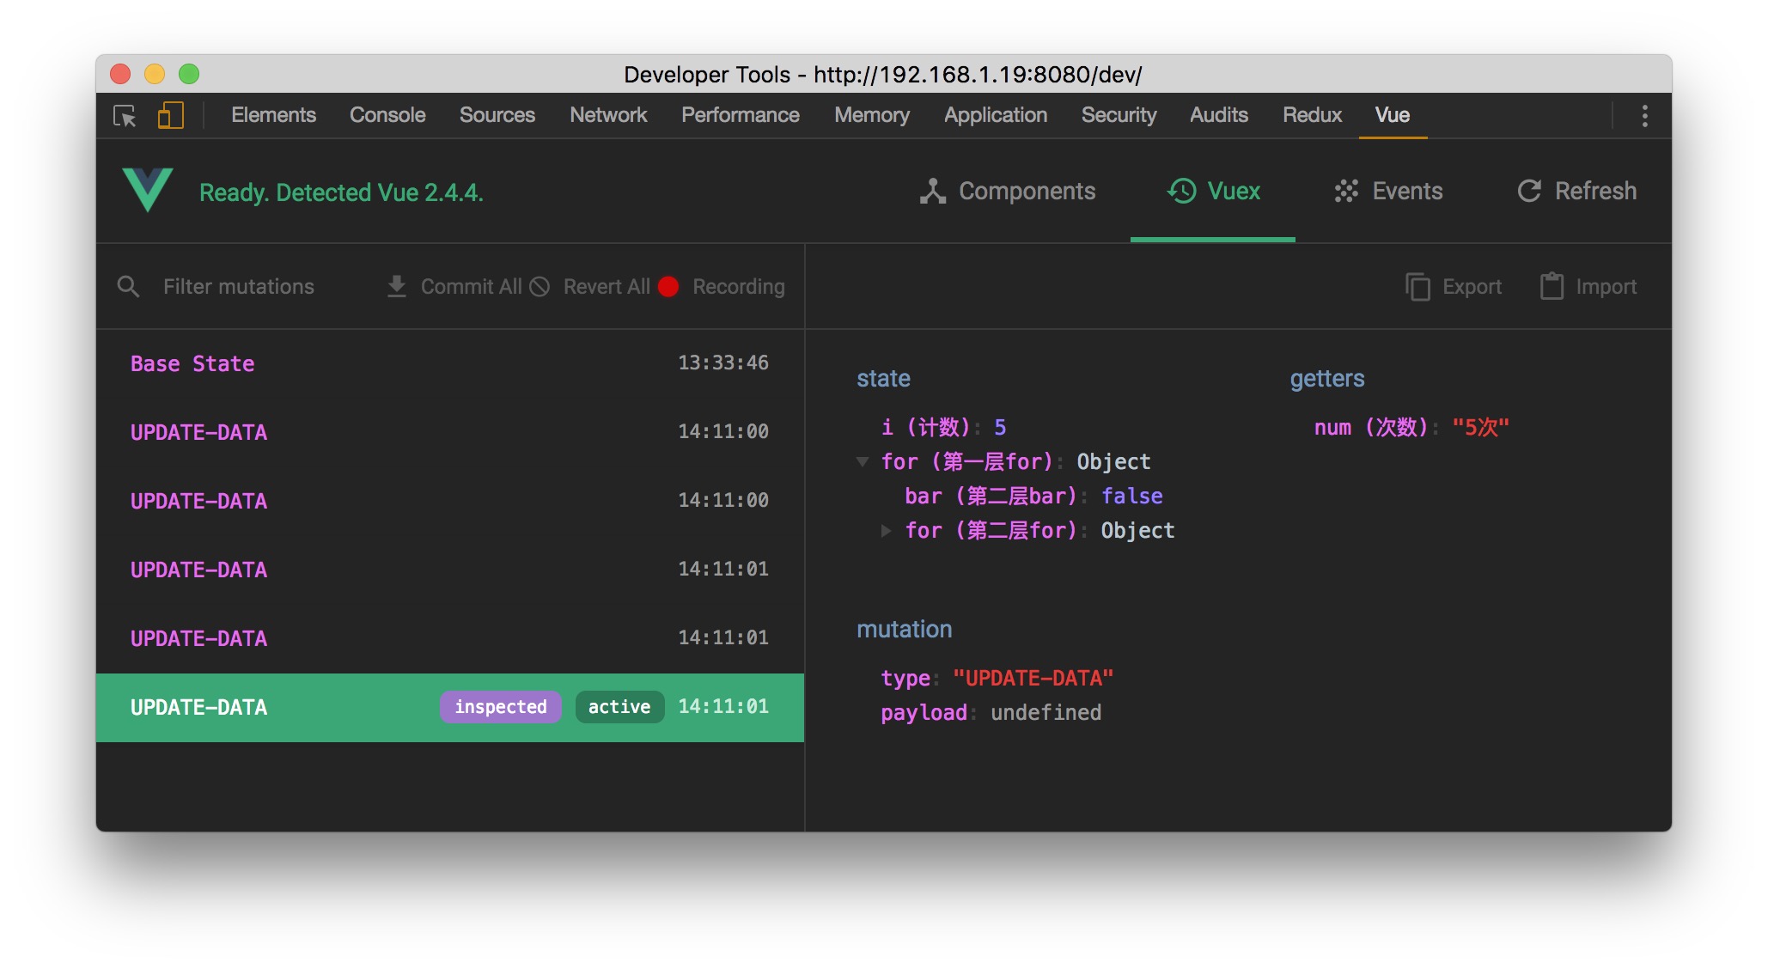Viewport: 1768px width, 969px height.
Task: Click the Commit All download icon
Action: tap(396, 286)
